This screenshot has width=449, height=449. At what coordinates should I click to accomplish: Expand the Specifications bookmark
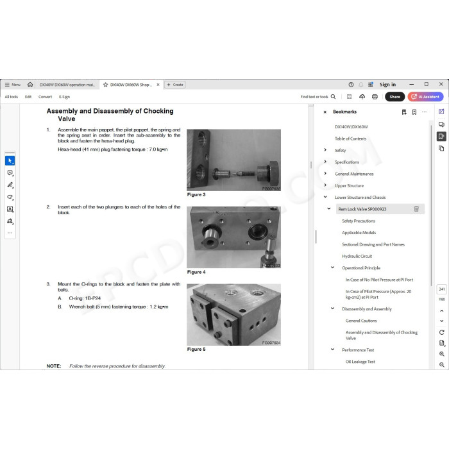(325, 162)
